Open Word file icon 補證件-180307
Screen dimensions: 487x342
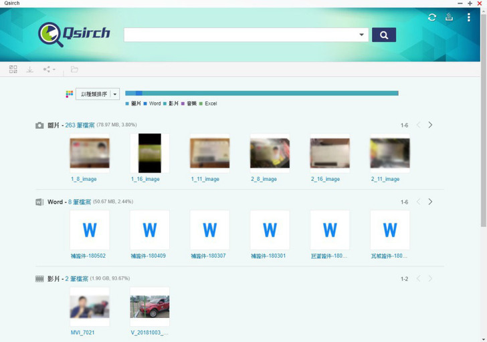[209, 230]
